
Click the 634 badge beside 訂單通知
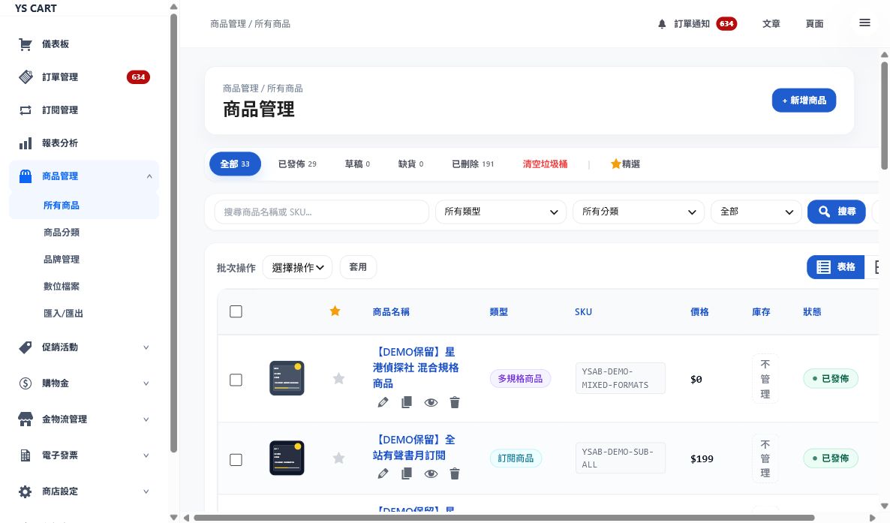coord(726,24)
